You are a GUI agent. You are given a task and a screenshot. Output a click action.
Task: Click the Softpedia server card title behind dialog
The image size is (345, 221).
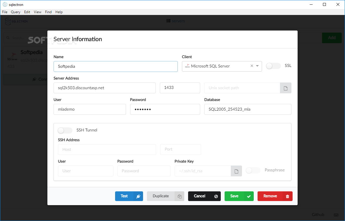pyautogui.click(x=31, y=52)
